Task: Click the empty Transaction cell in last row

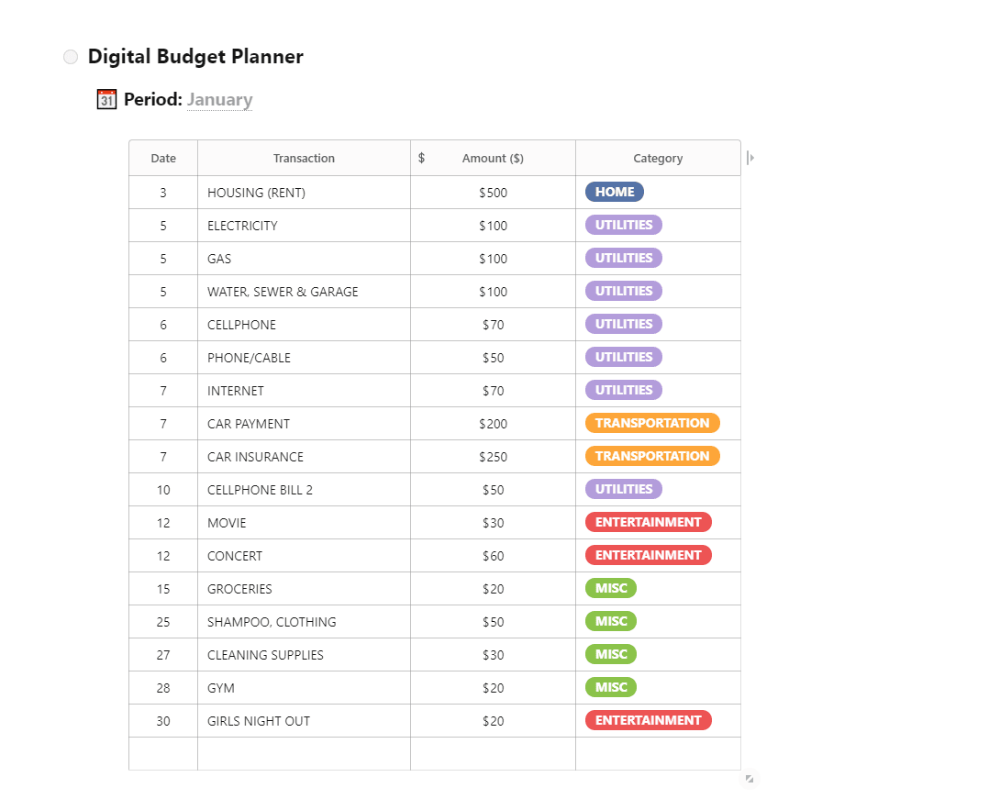Action: tap(304, 754)
